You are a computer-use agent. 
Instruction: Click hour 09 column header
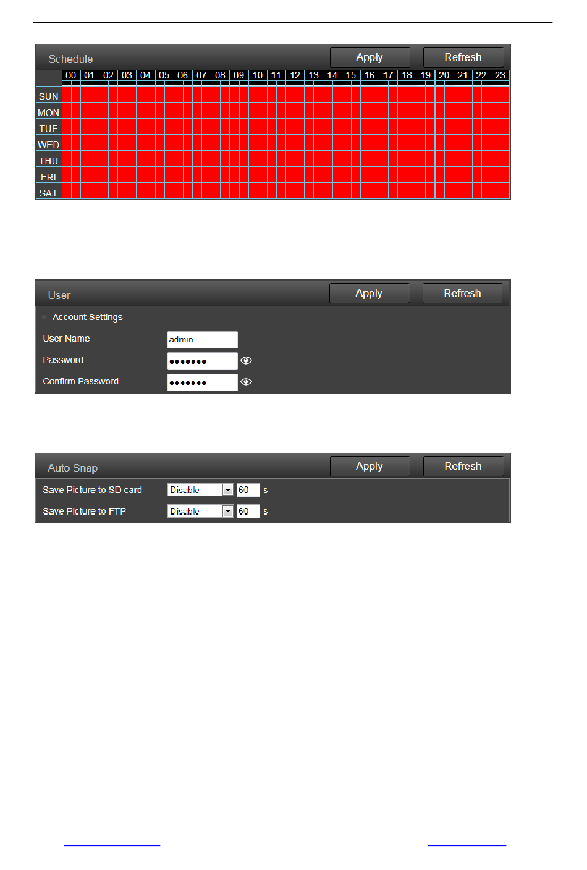239,75
